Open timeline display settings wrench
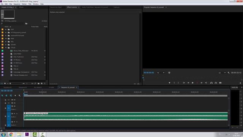Viewport: 243px width, 137px height. [x=19, y=96]
